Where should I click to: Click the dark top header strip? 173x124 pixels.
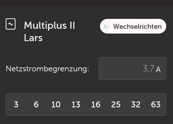86,3
